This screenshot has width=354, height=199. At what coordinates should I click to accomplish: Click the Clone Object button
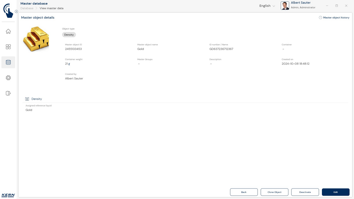(x=274, y=192)
